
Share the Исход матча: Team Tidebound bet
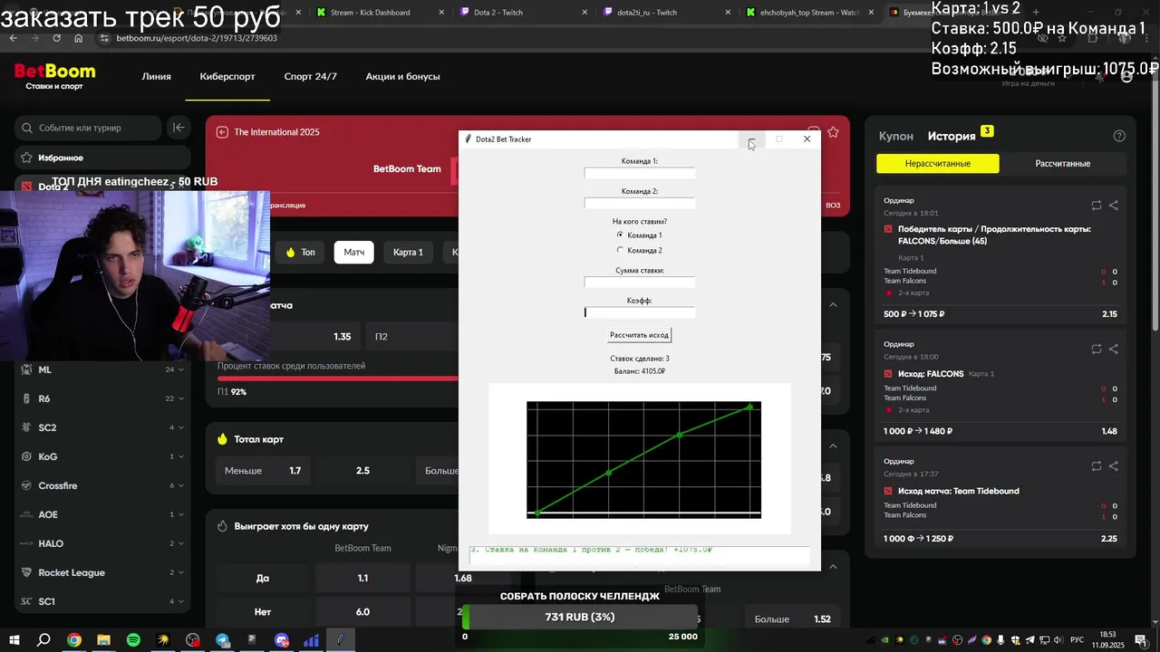[1114, 466]
